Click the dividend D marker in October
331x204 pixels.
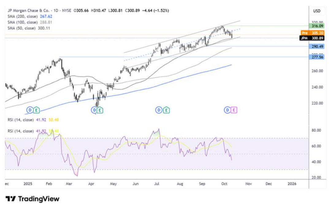click(227, 110)
